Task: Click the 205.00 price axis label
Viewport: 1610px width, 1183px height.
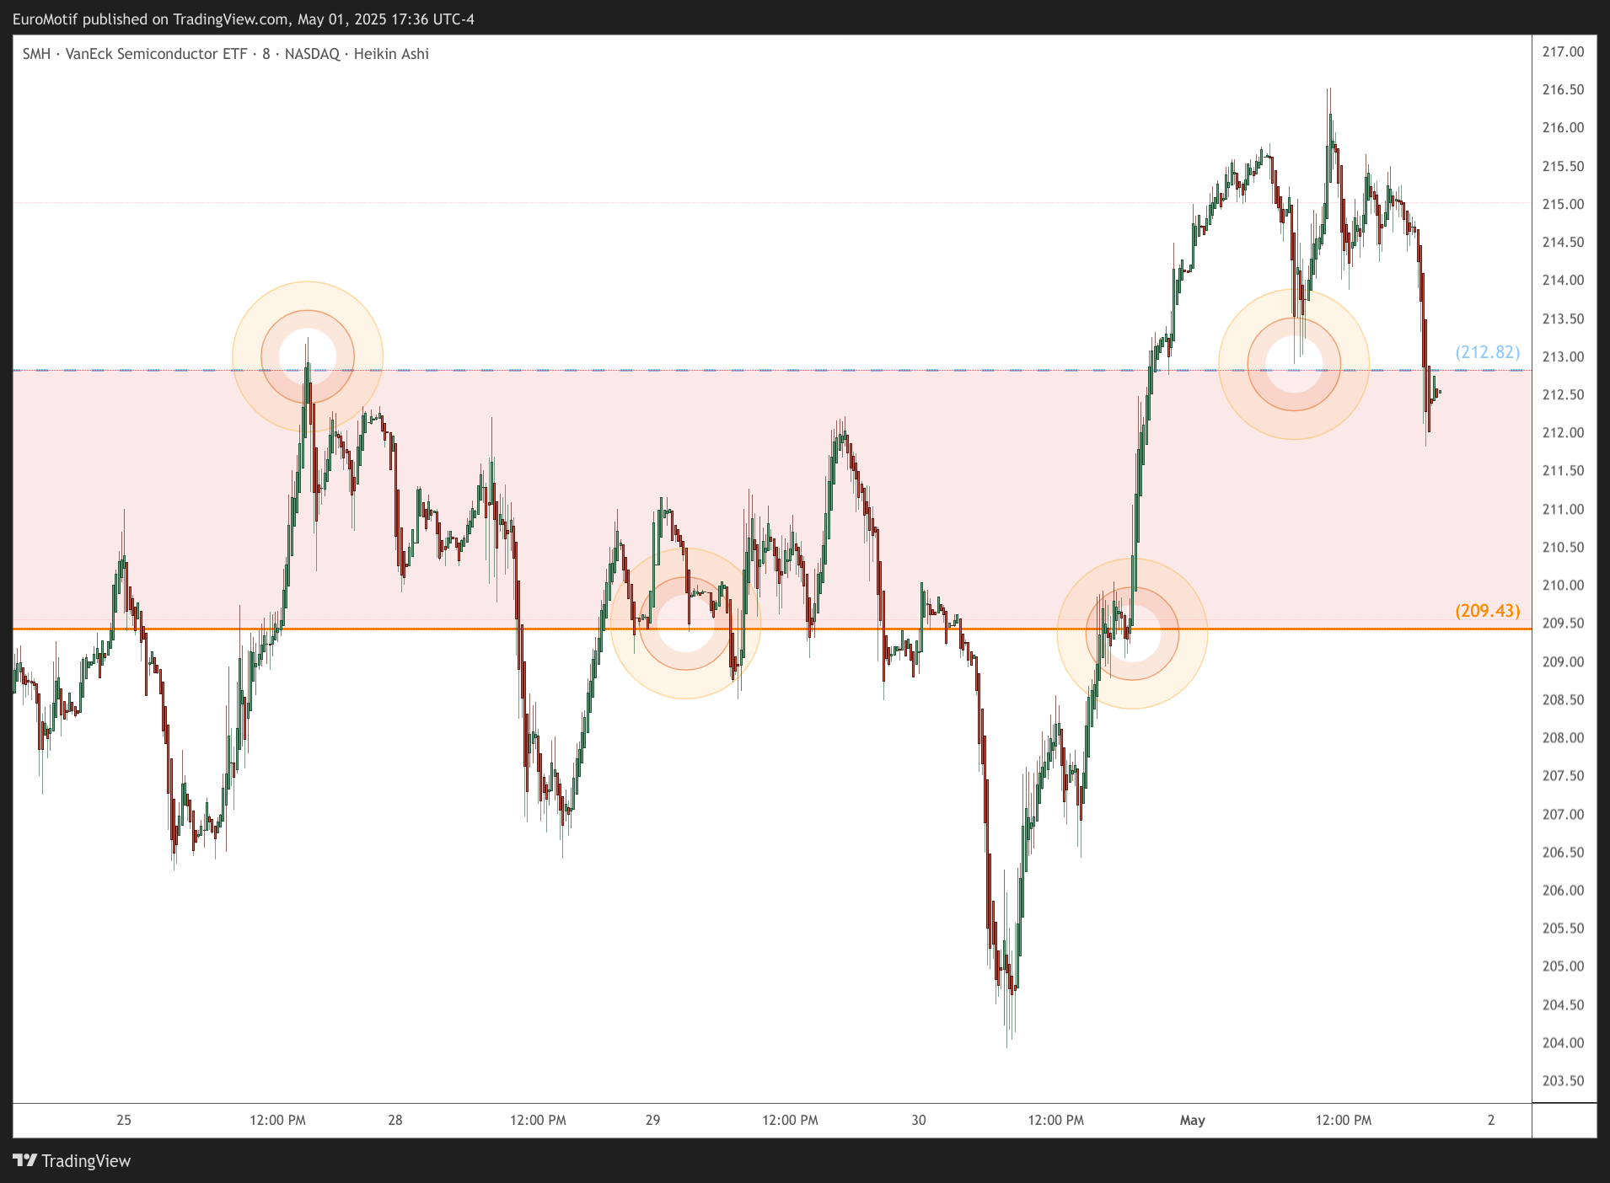Action: point(1563,966)
